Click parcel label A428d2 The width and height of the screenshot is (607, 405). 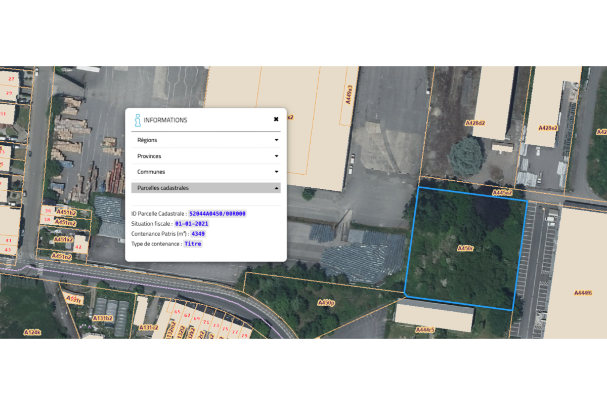tap(475, 123)
